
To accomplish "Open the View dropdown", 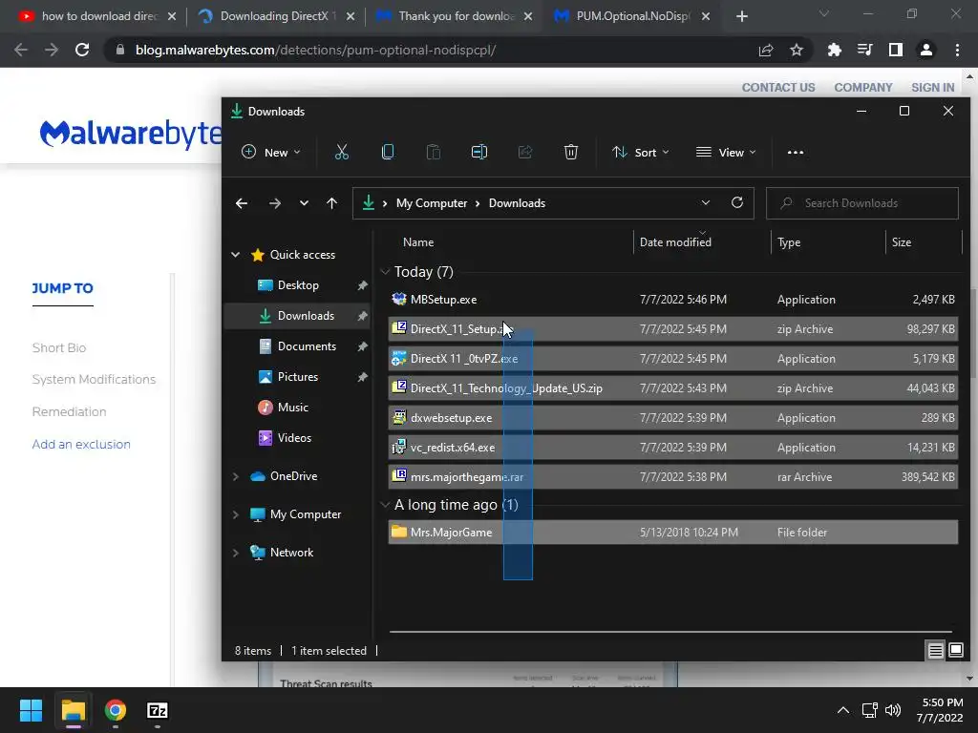I will [x=726, y=152].
